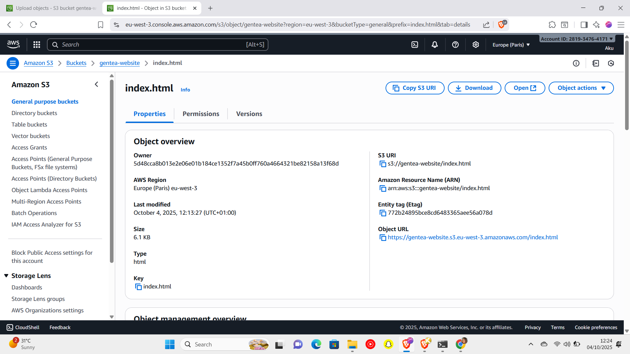The image size is (630, 354).
Task: Open the Object actions dropdown
Action: (581, 88)
